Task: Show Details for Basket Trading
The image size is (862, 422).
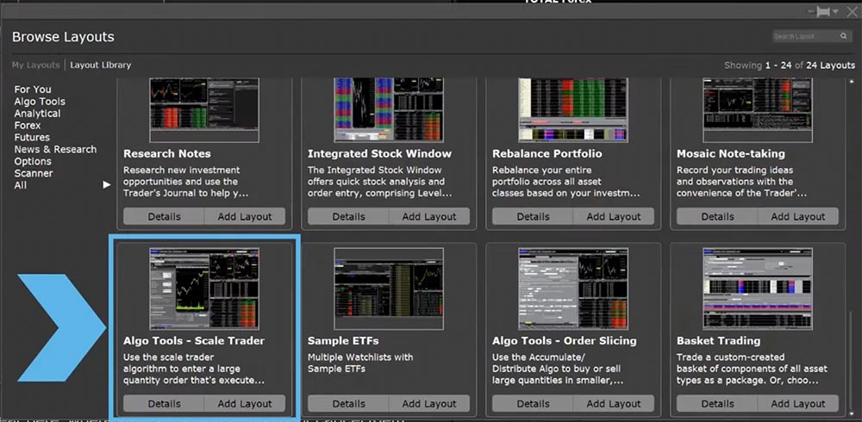Action: click(x=717, y=403)
